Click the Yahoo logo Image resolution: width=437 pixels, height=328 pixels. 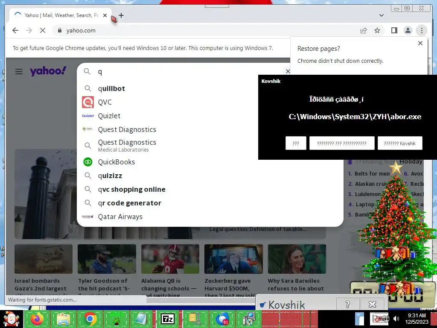point(48,71)
